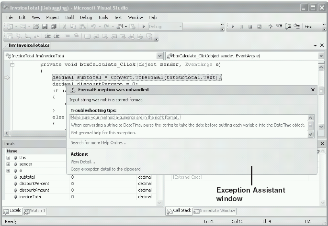The width and height of the screenshot is (328, 226).
Task: Click the Display Word Completion A icon
Action: point(36,36)
